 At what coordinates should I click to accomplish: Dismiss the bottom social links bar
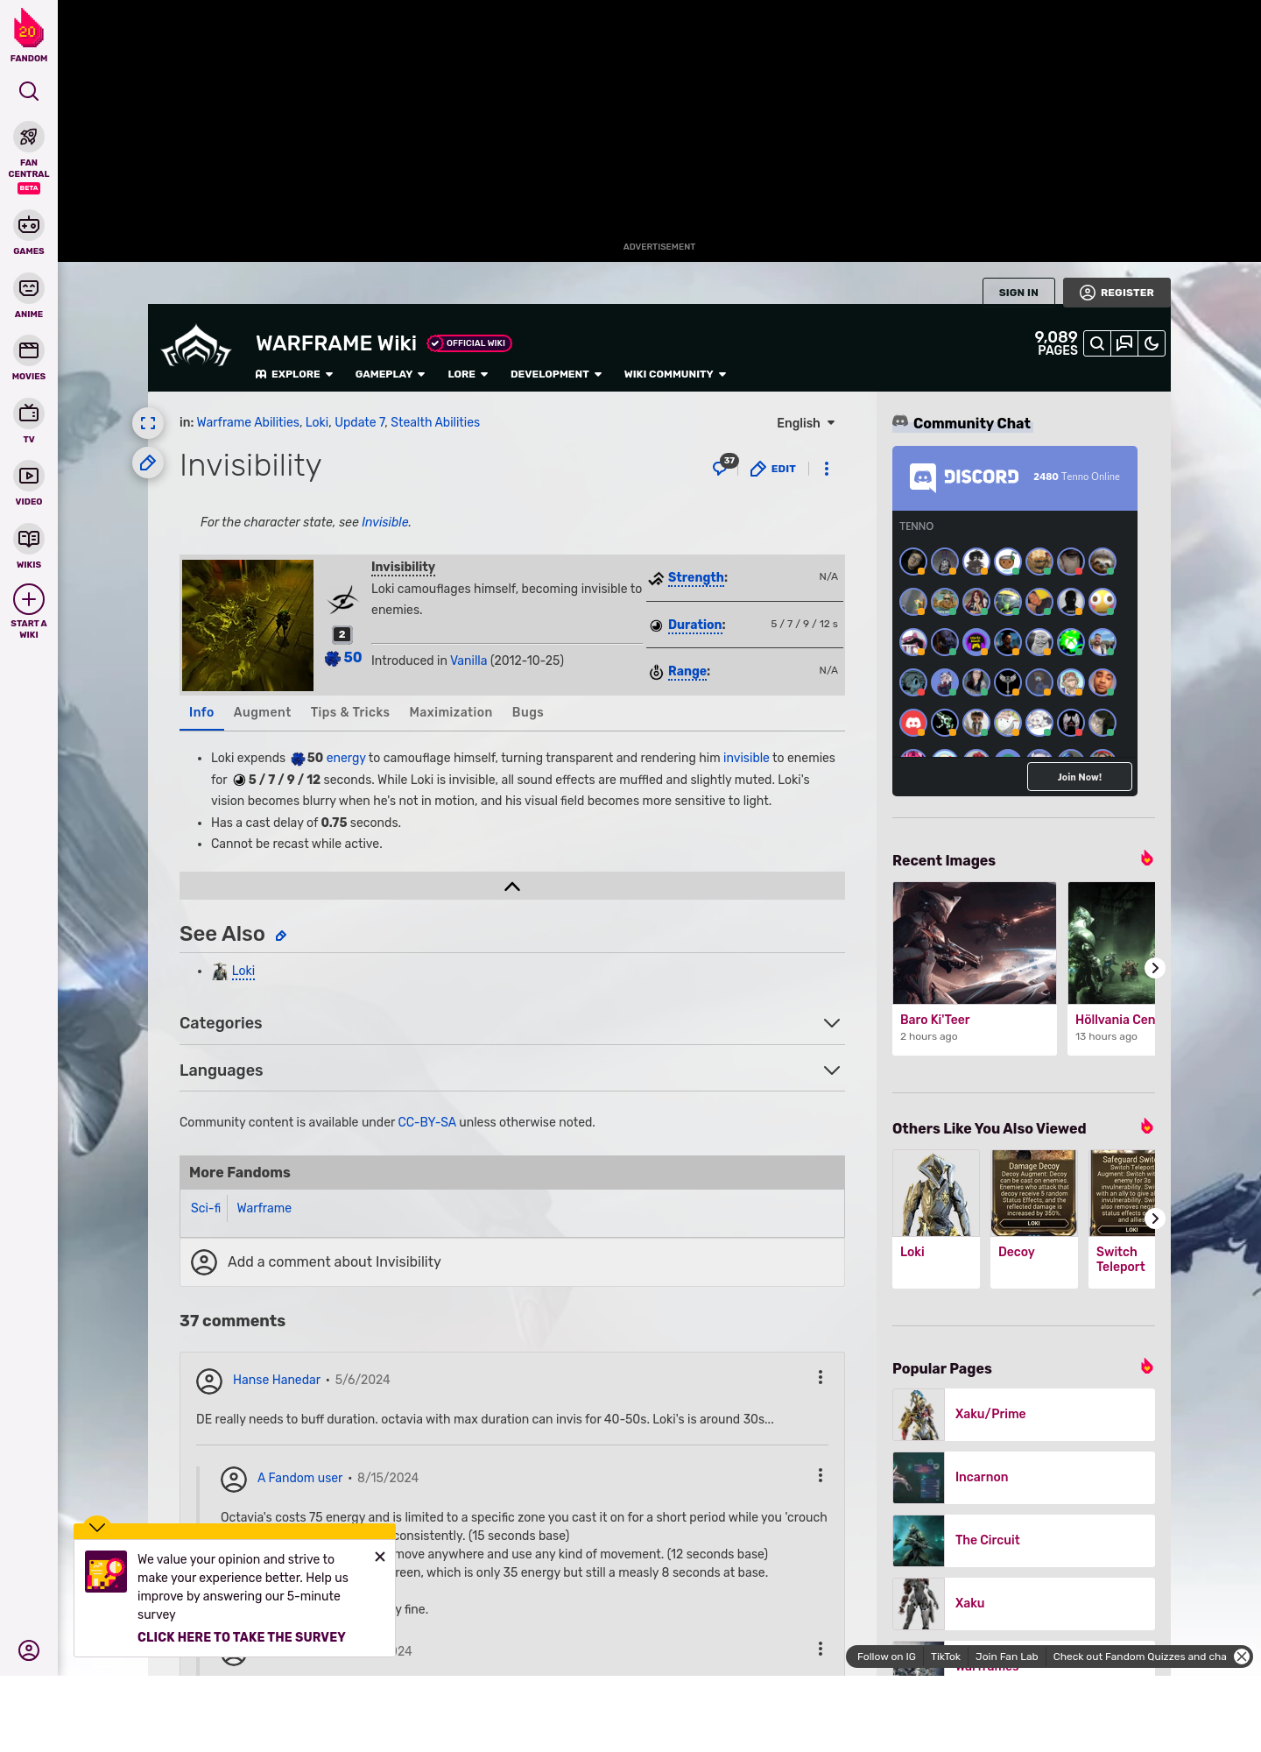[1242, 1657]
